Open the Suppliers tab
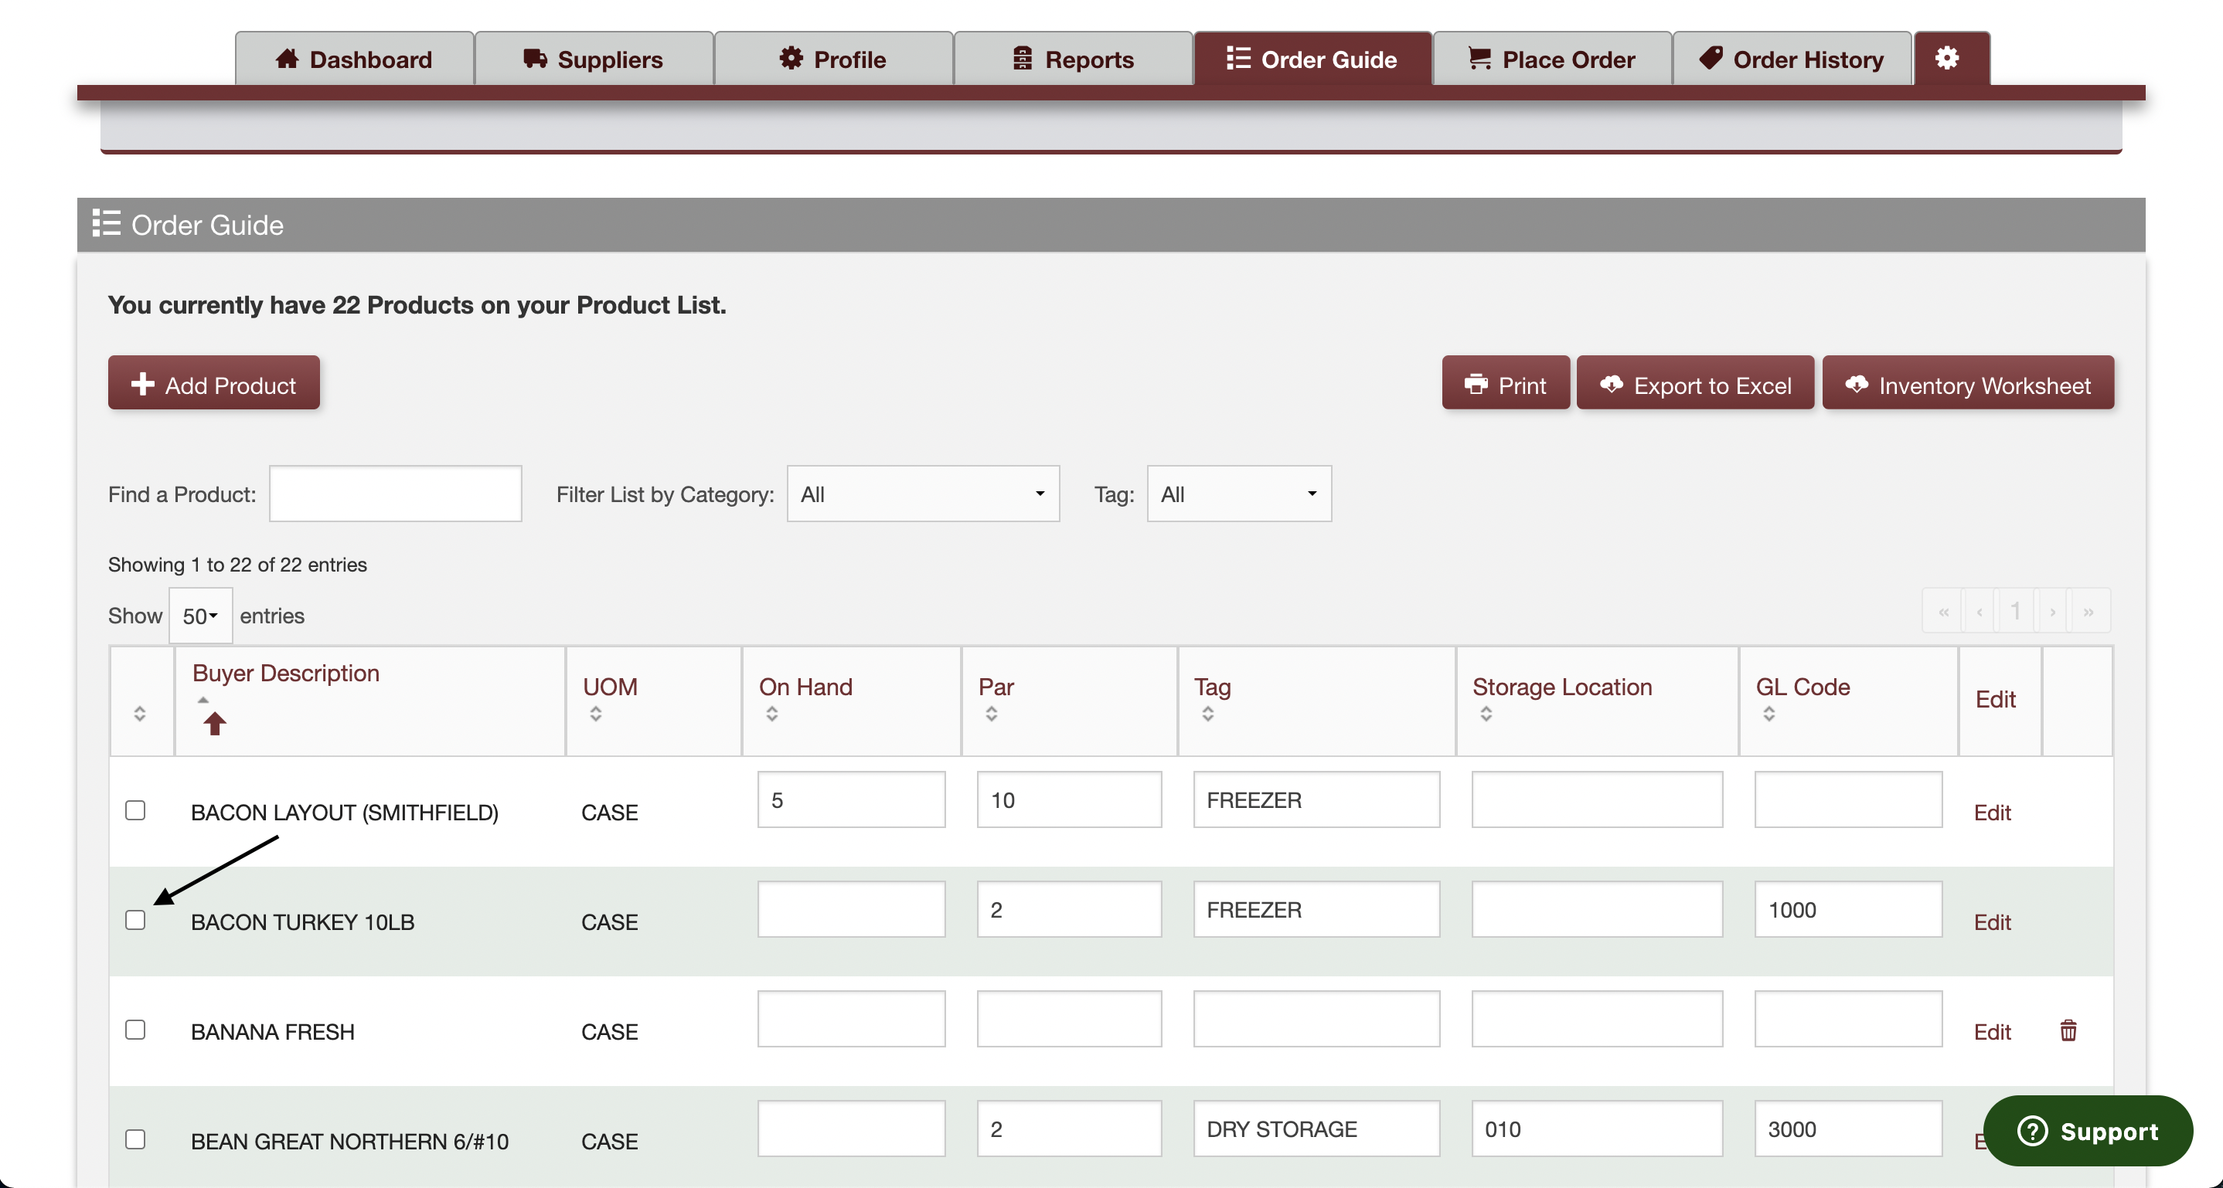Image resolution: width=2223 pixels, height=1188 pixels. [x=594, y=59]
